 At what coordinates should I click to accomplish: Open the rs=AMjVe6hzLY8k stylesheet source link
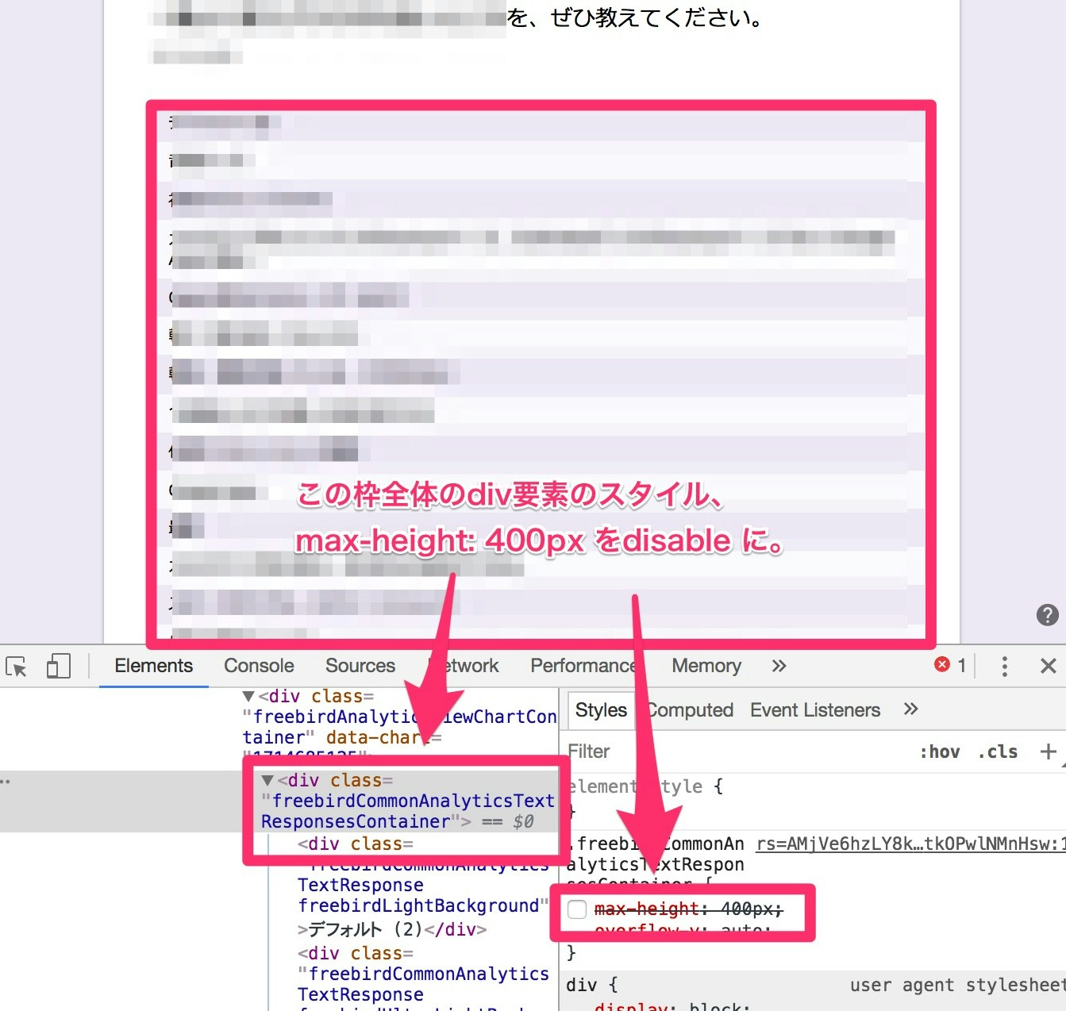click(x=910, y=844)
